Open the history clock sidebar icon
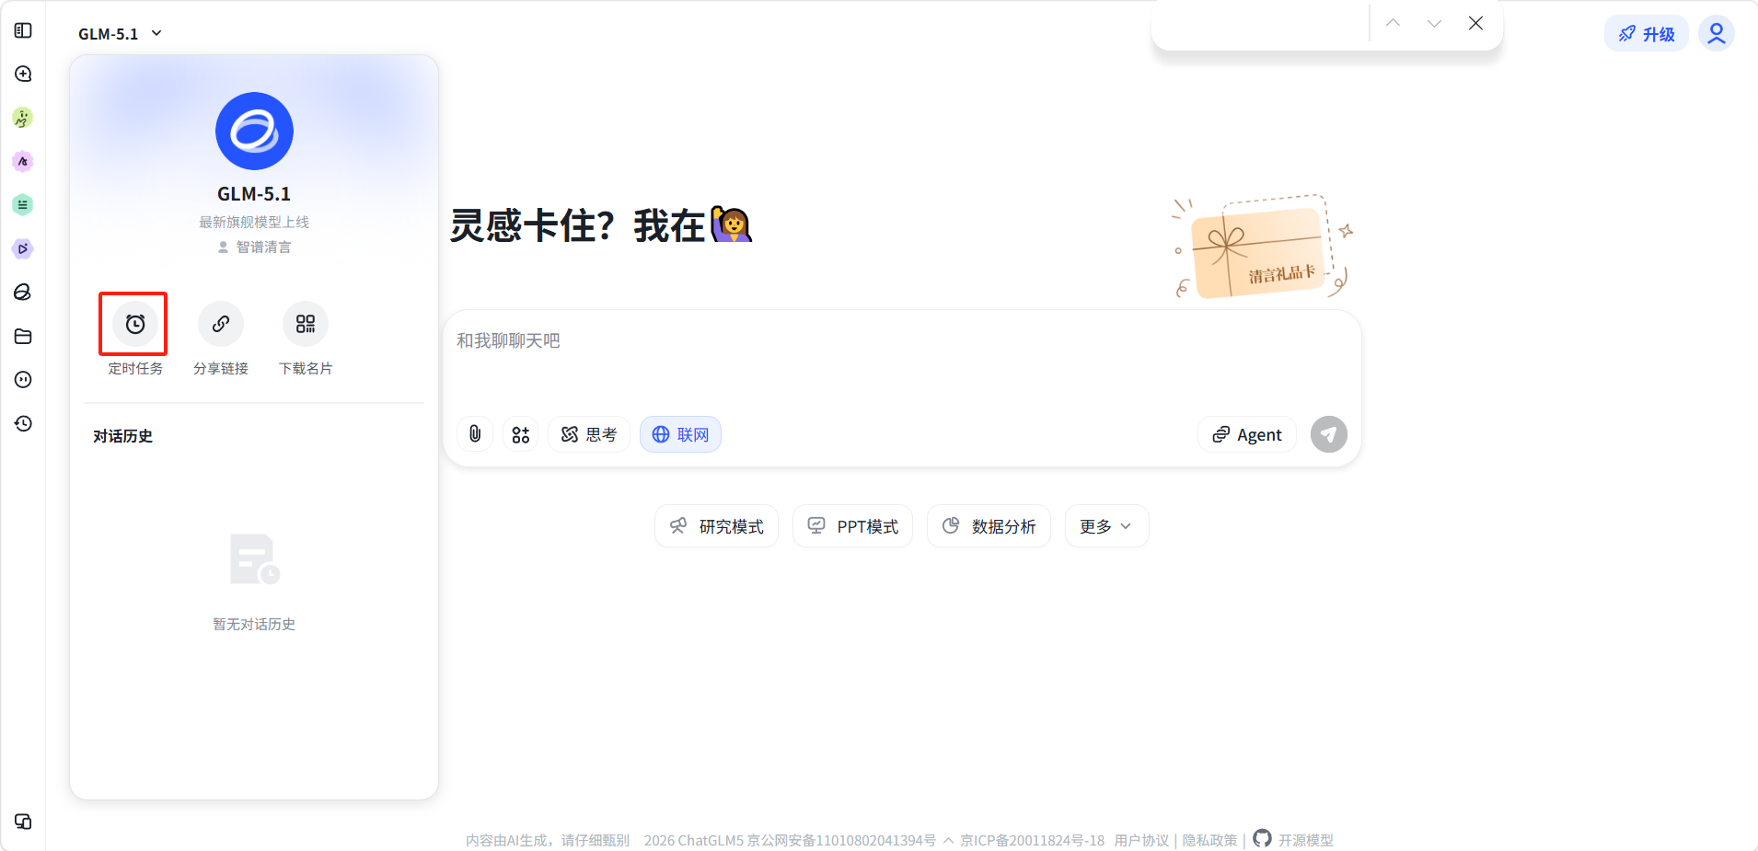Viewport: 1758px width, 851px height. coord(23,423)
